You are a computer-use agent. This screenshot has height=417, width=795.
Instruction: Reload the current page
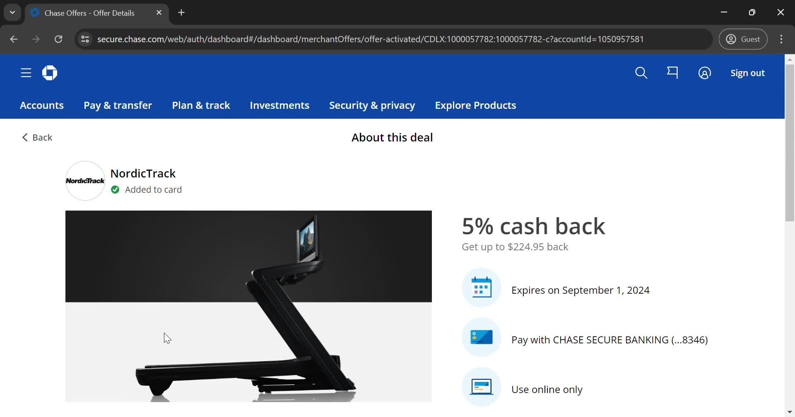58,39
